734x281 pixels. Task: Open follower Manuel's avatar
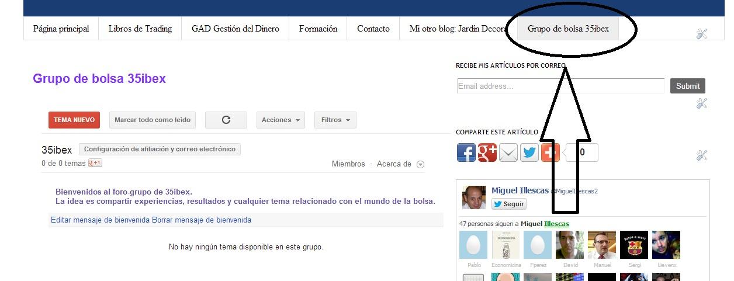pyautogui.click(x=602, y=245)
